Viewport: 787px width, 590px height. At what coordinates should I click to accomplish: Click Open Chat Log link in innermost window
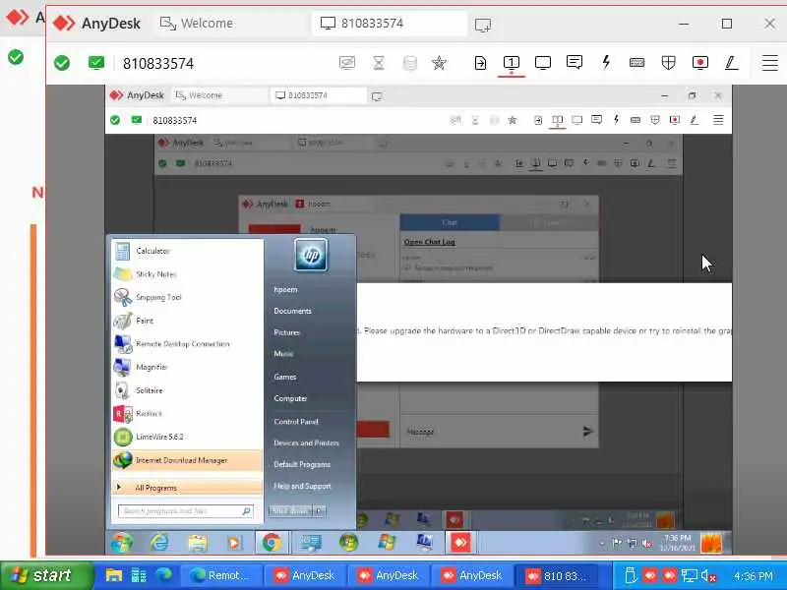[x=429, y=242]
